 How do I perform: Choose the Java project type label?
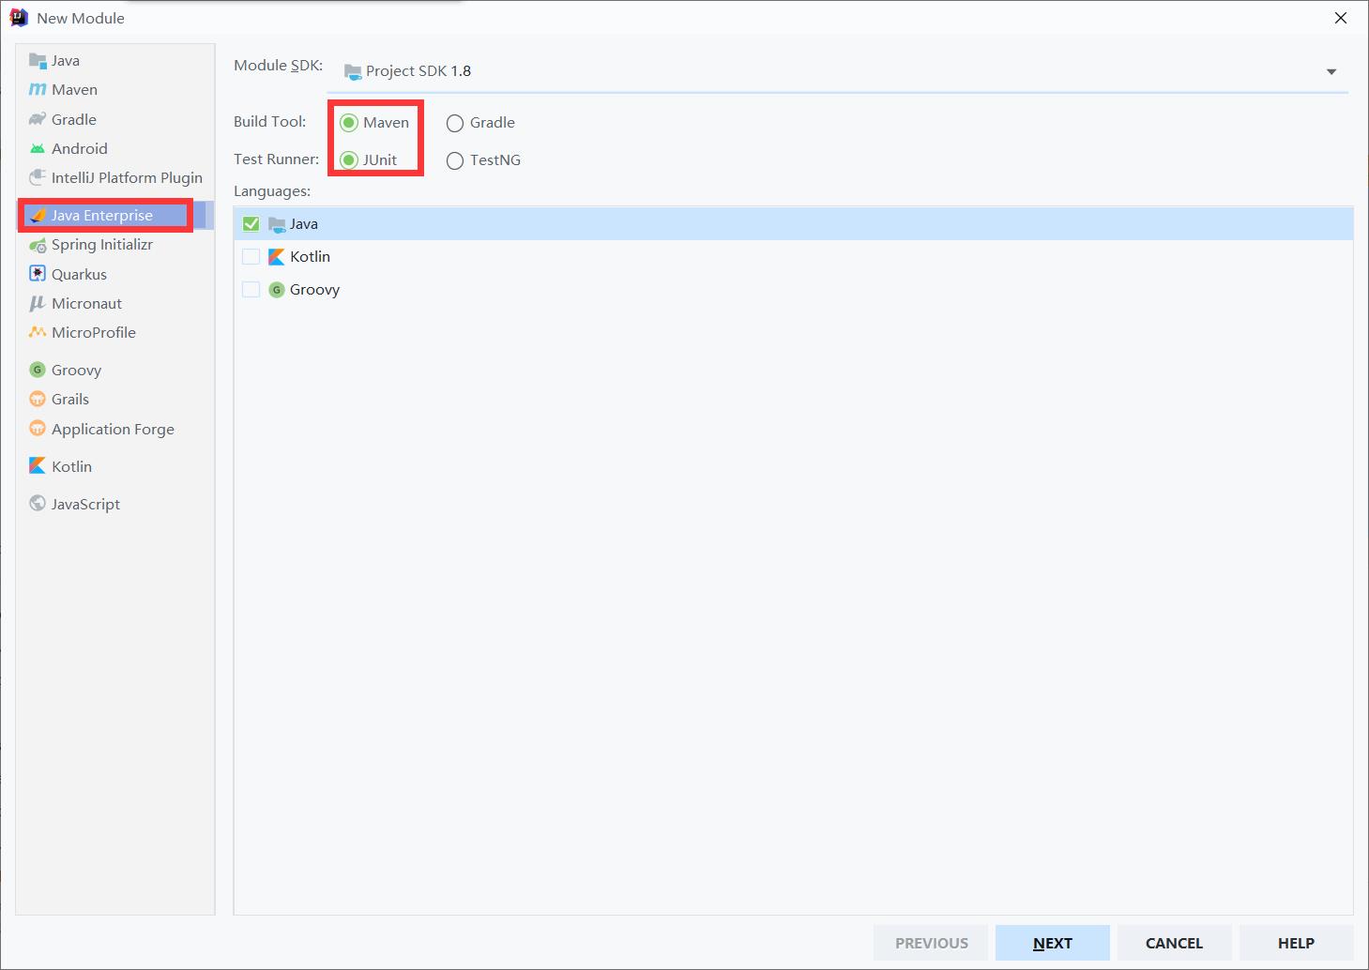pyautogui.click(x=66, y=61)
